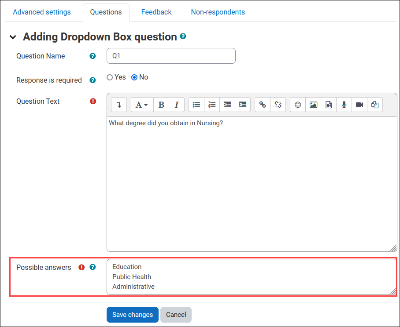Cancel editing the question
Screen dimensions: 400x327
(x=176, y=315)
